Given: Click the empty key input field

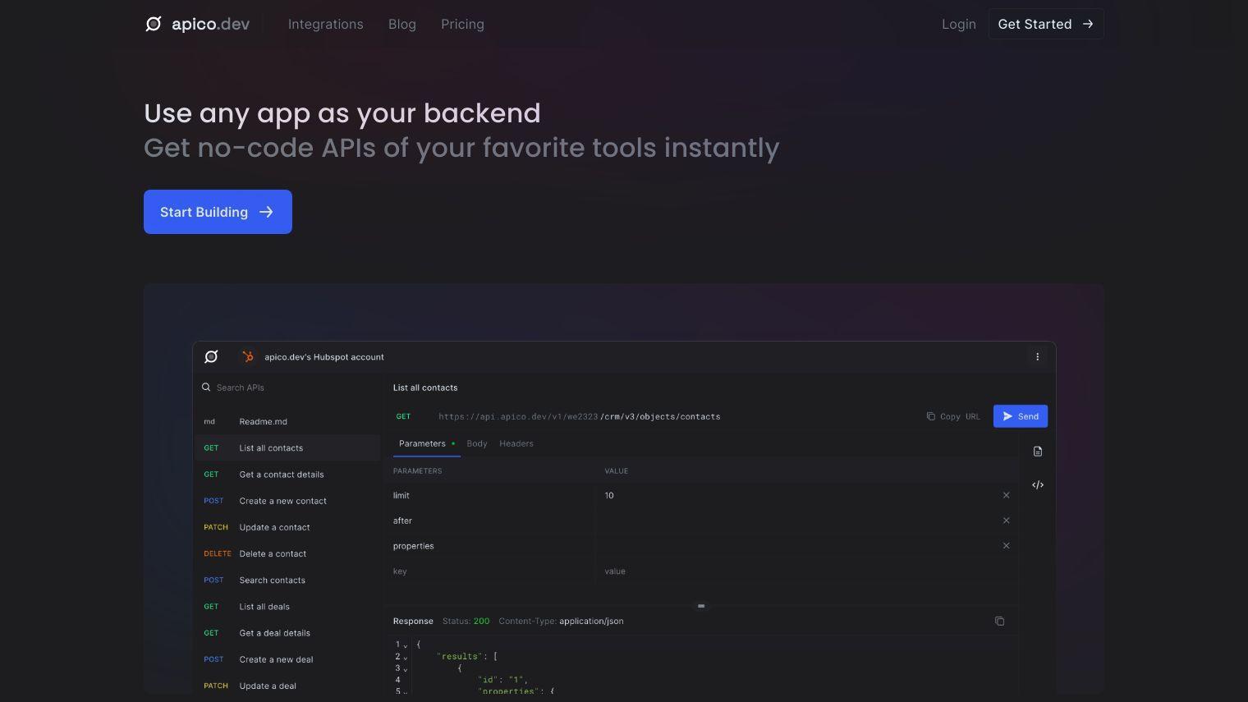Looking at the screenshot, I should click(x=491, y=571).
